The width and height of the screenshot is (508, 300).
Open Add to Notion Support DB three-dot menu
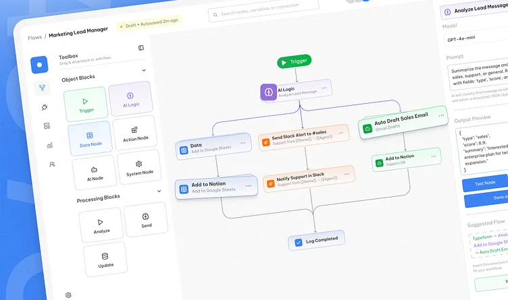(434, 156)
